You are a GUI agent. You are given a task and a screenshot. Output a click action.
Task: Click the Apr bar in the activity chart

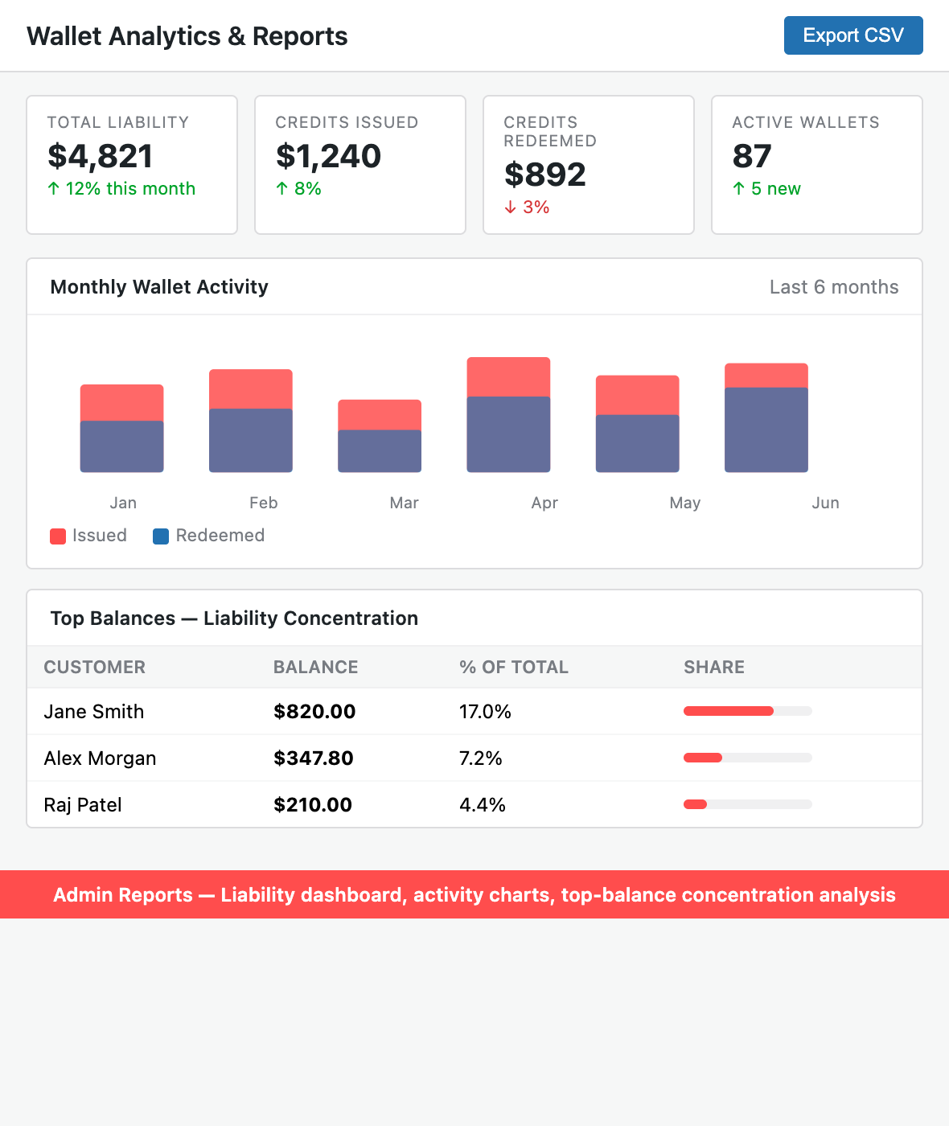(x=508, y=415)
